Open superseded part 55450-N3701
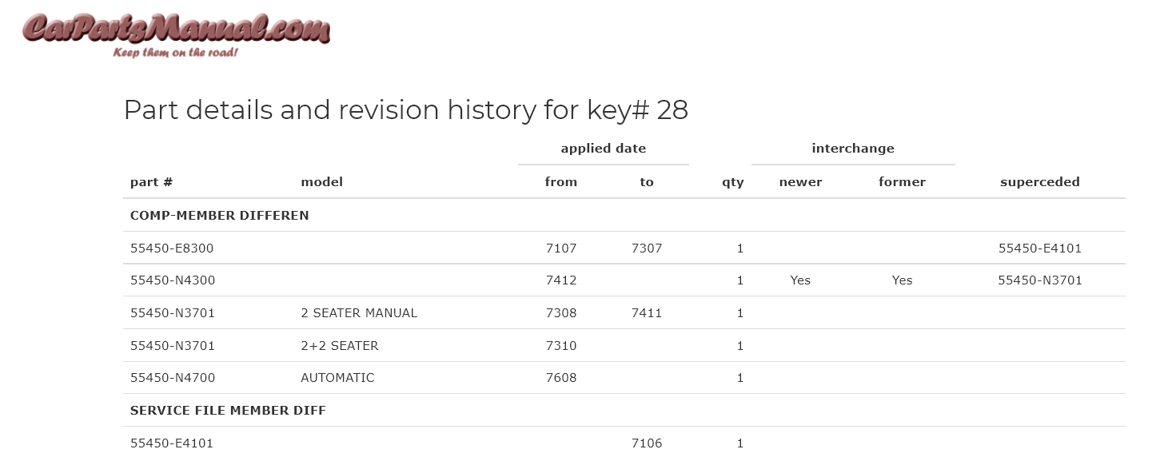The image size is (1160, 469). pyautogui.click(x=1039, y=280)
